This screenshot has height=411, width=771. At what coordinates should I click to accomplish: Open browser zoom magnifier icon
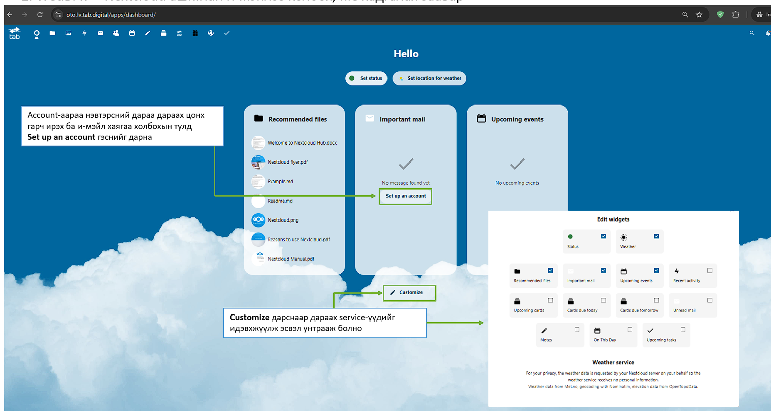(x=685, y=15)
